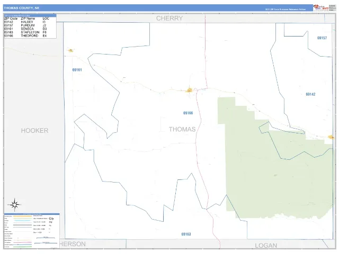Click the ZIP Code Business Reference Edition subtitle

[x=286, y=10]
